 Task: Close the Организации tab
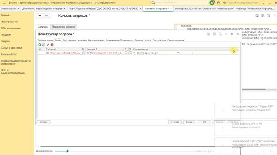[x=18, y=9]
